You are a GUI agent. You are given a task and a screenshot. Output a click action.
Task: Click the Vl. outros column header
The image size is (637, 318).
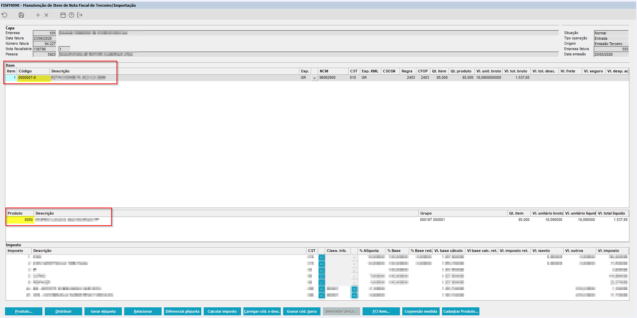579,251
